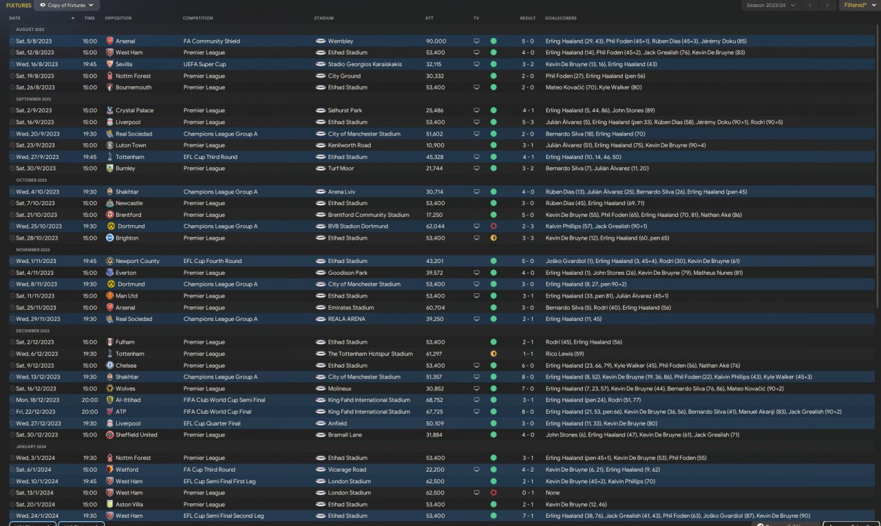This screenshot has height=526, width=881.
Task: Open the ATP opposition link
Action: tap(121, 412)
